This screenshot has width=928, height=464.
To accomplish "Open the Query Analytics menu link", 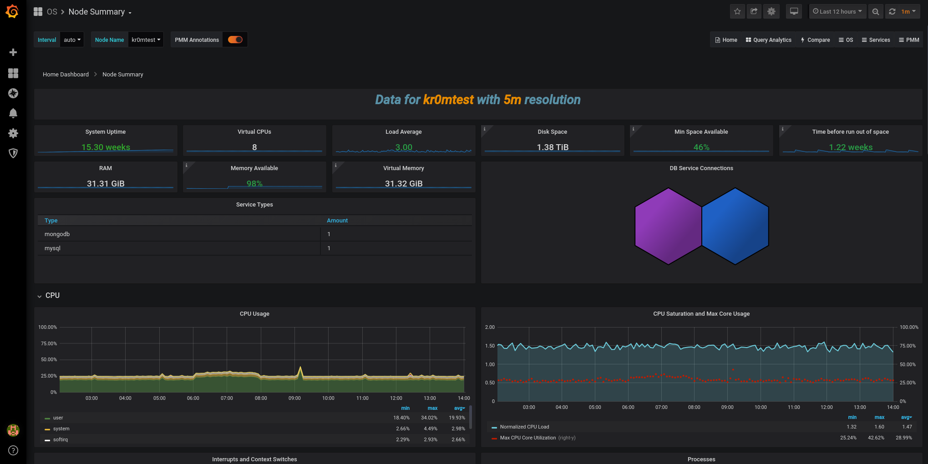I will [x=768, y=40].
